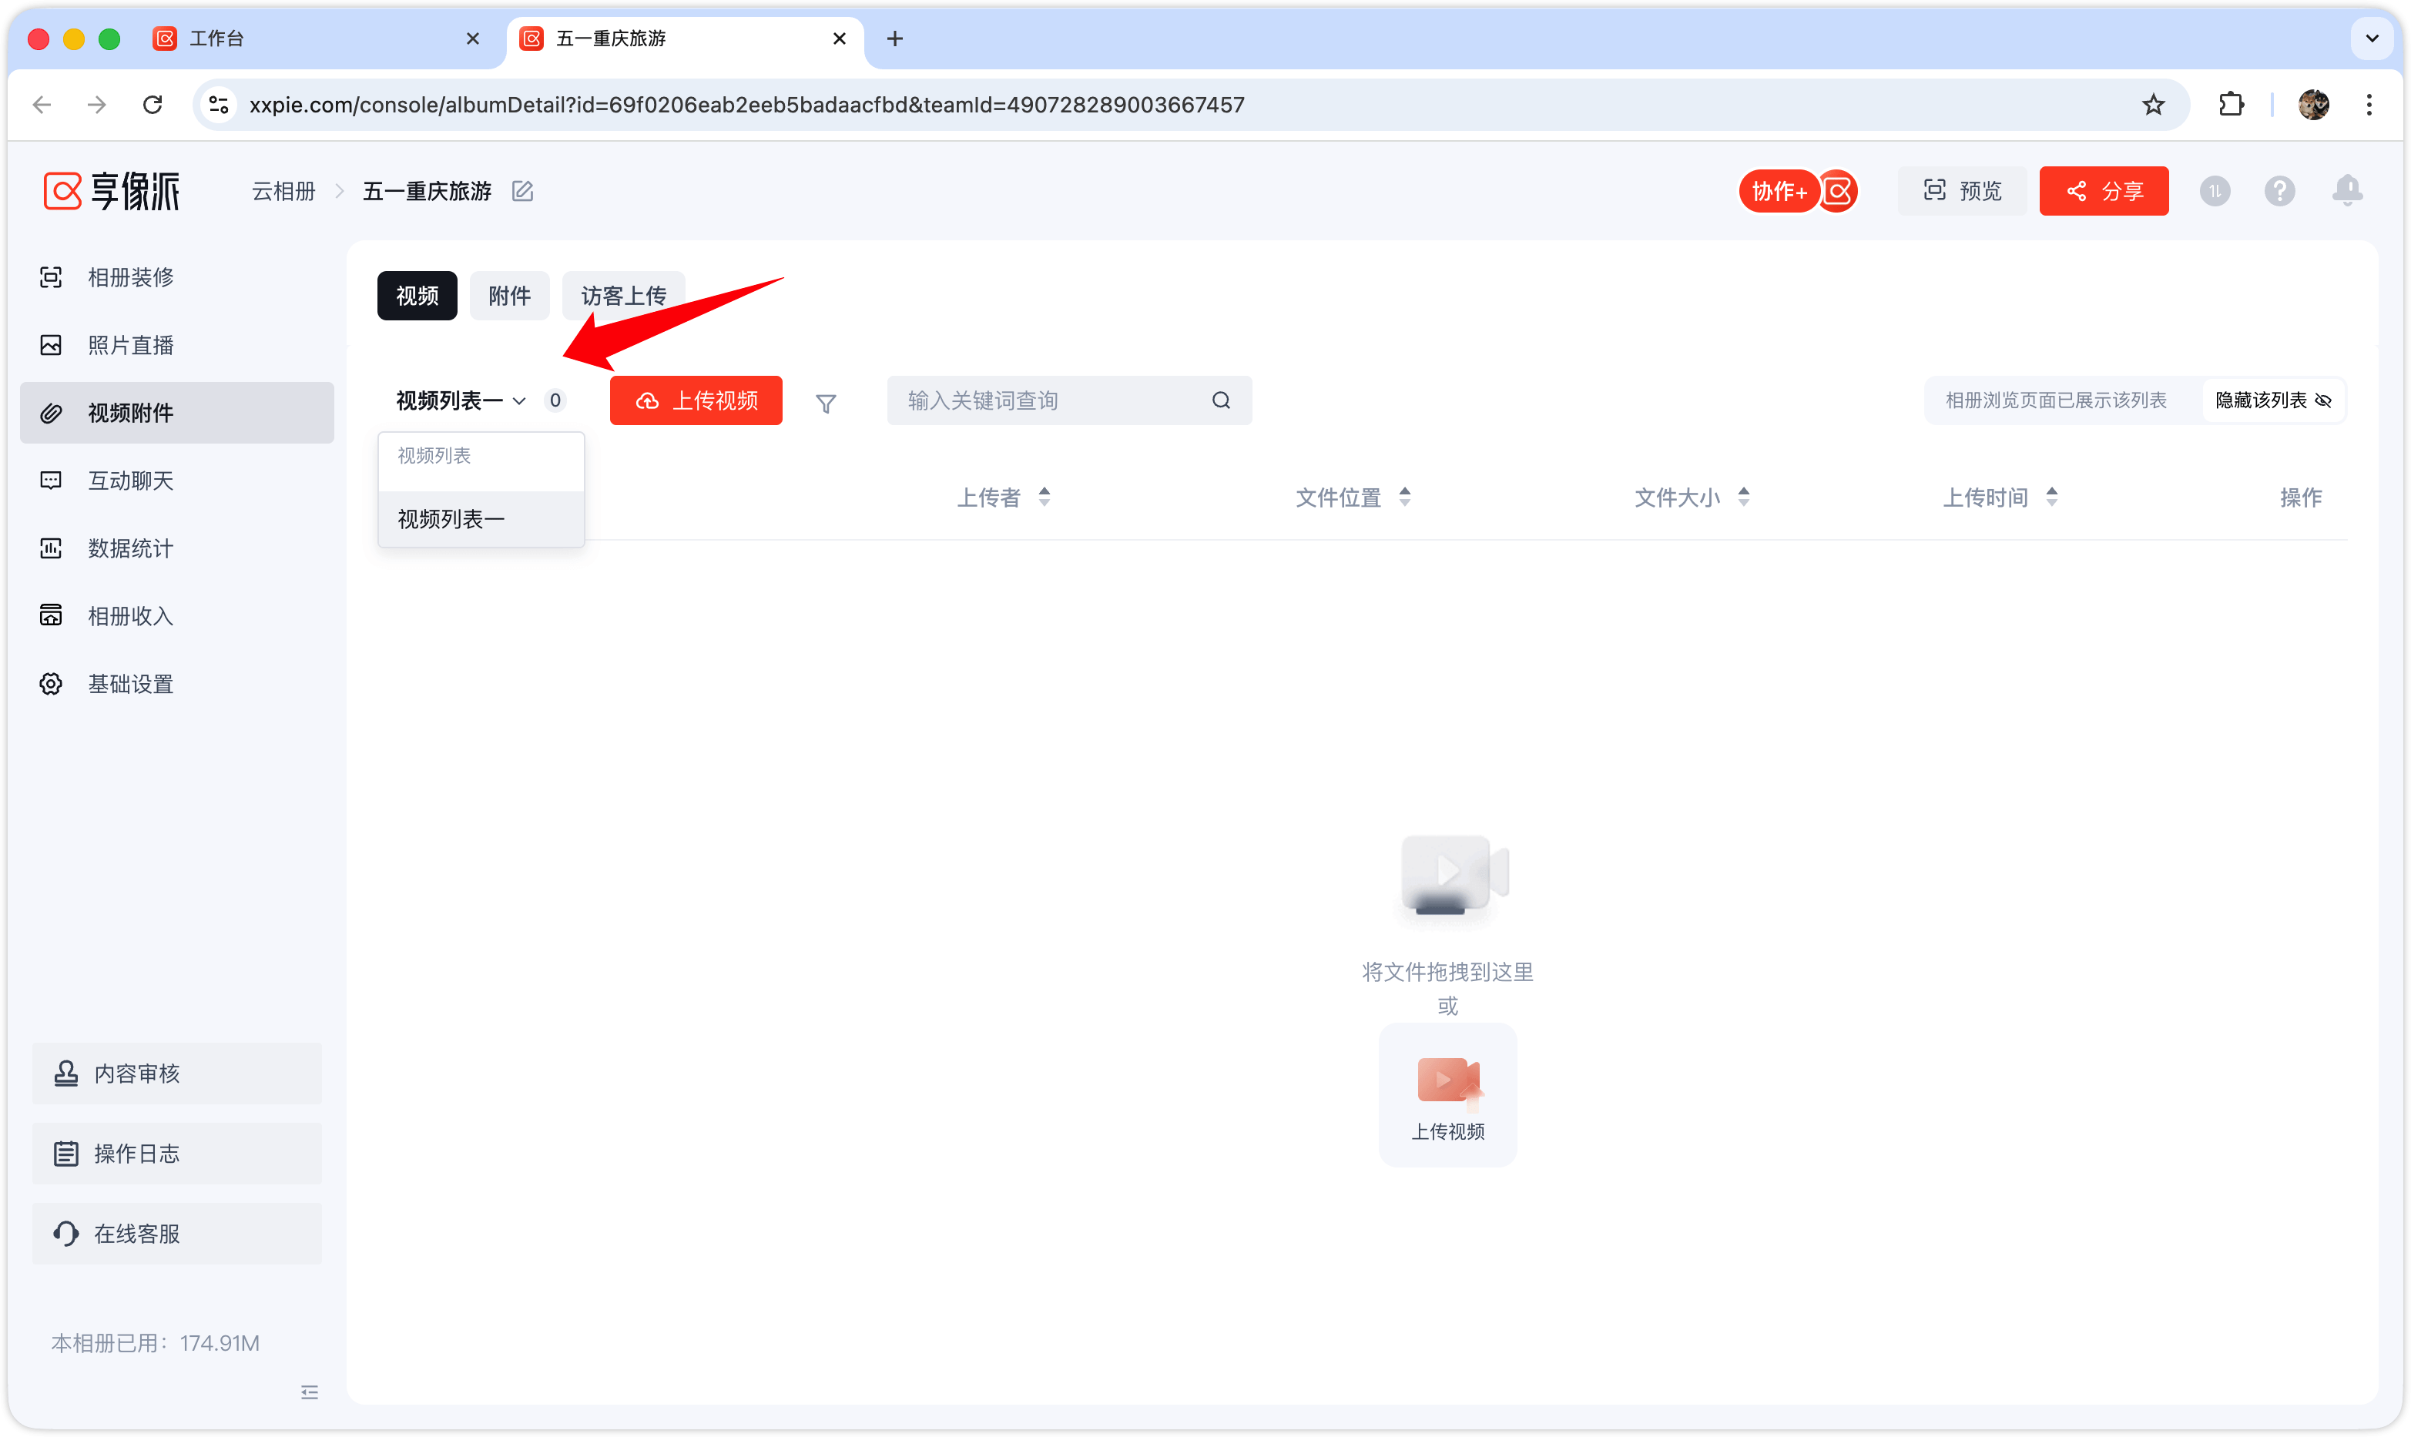The width and height of the screenshot is (2411, 1437).
Task: Sort by 上传者 column
Action: click(1003, 497)
